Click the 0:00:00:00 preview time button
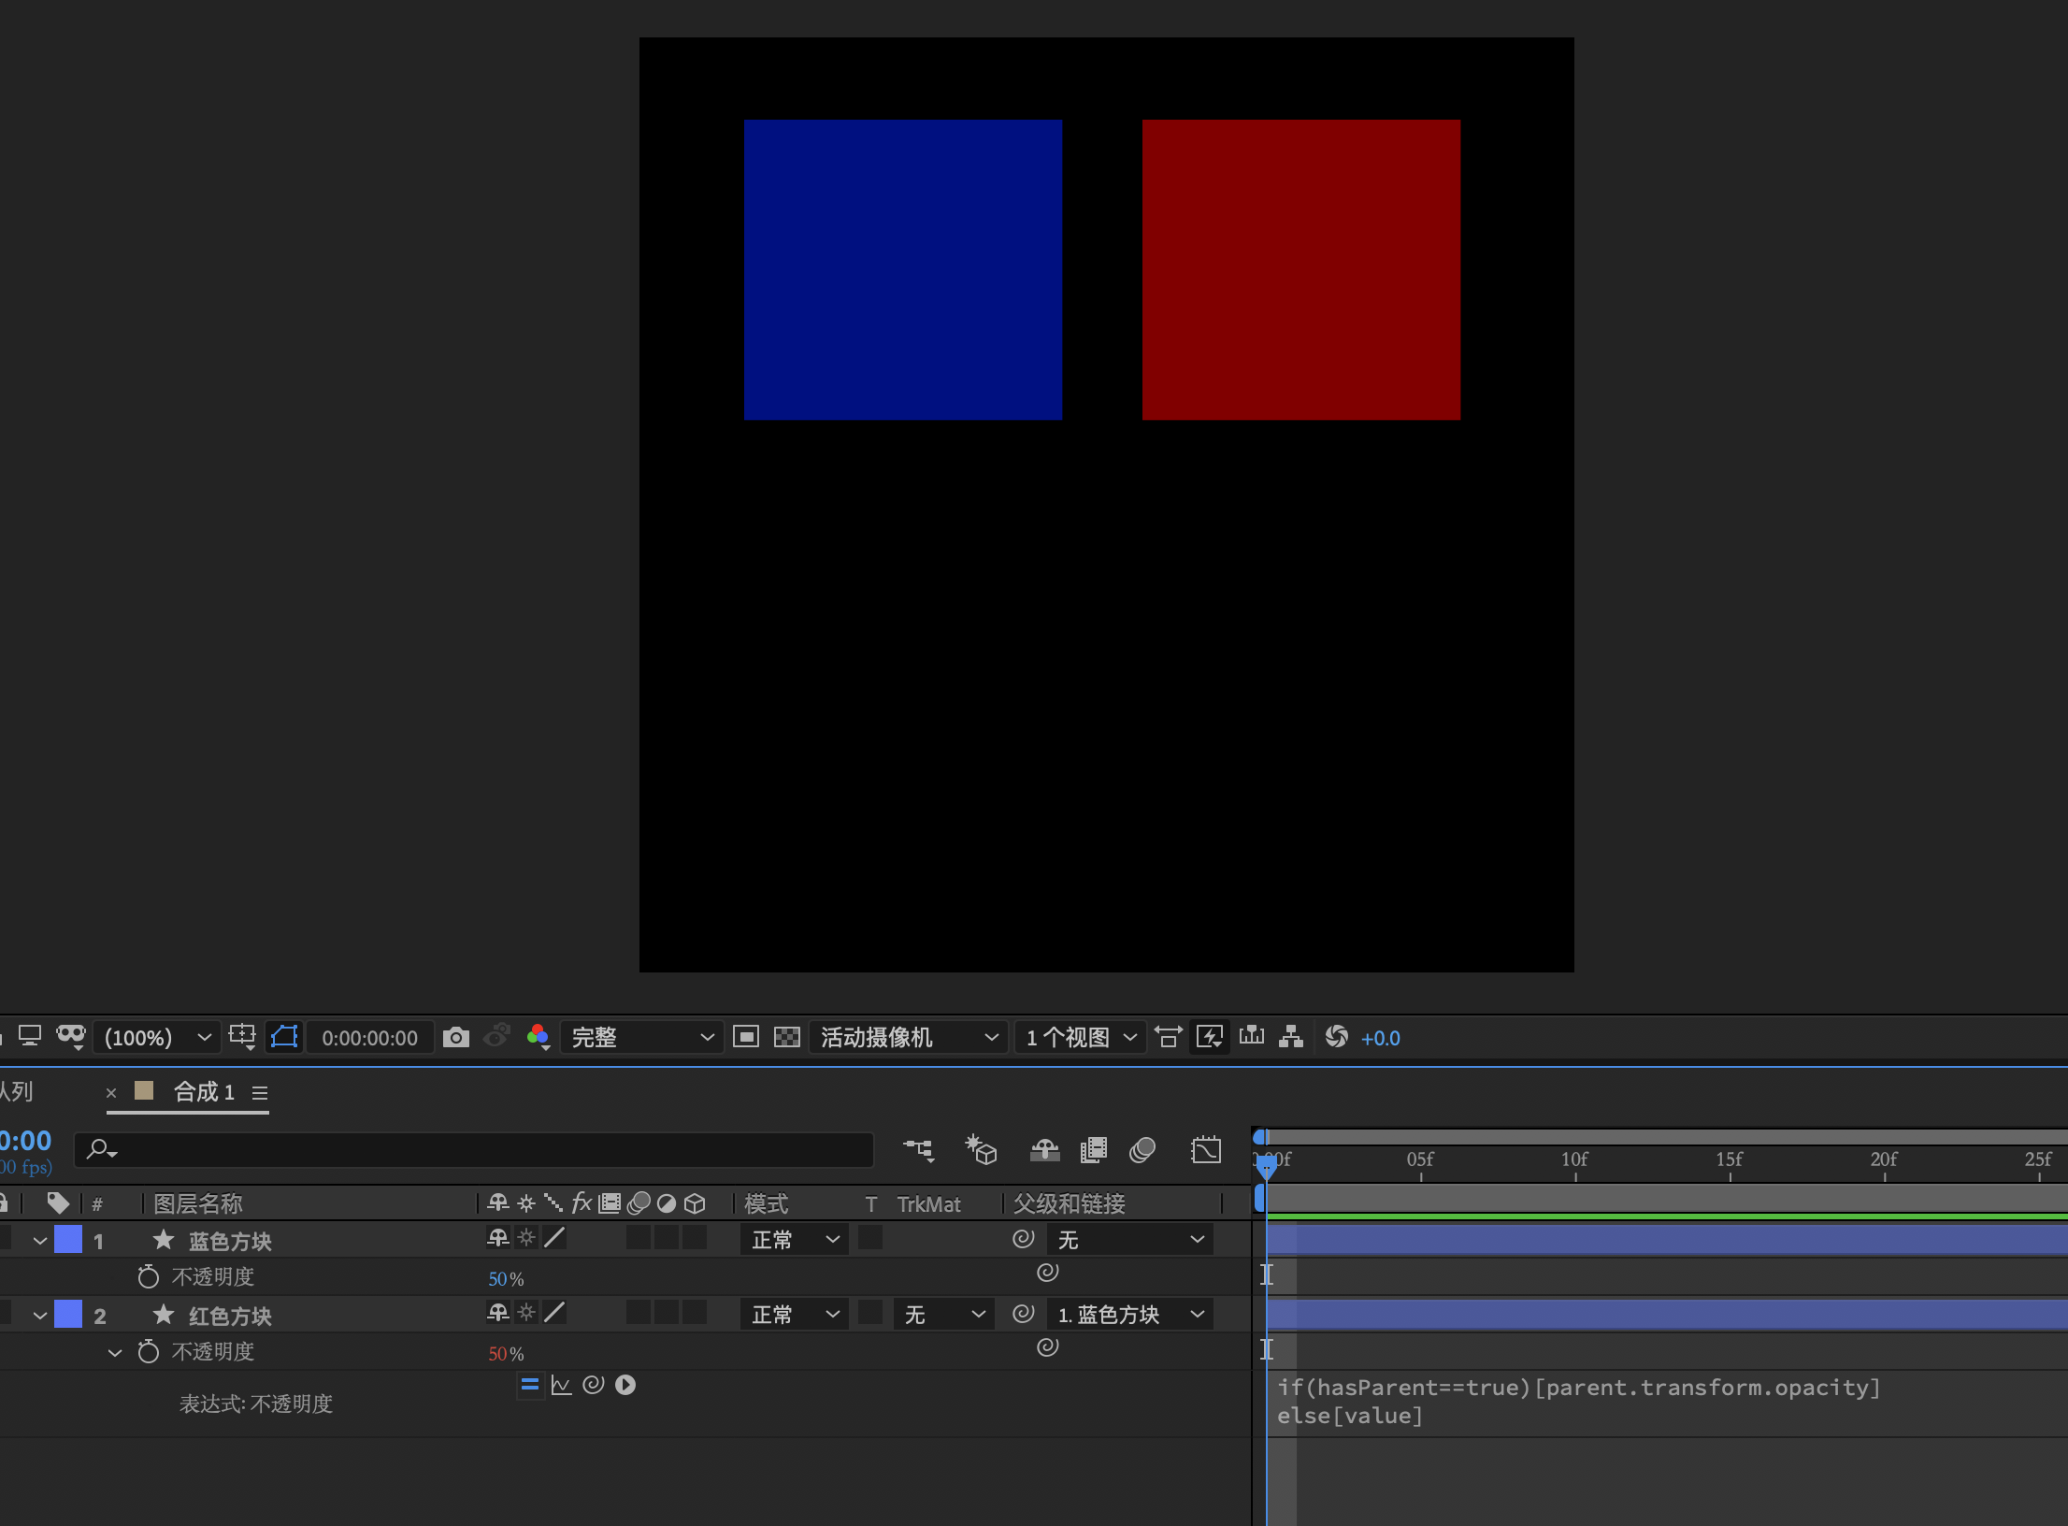The width and height of the screenshot is (2068, 1526). (369, 1038)
